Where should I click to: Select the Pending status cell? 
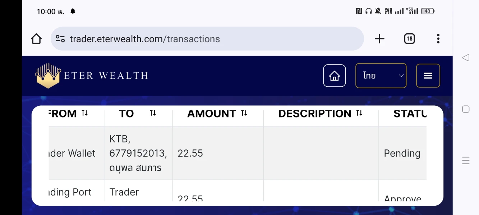coord(402,153)
